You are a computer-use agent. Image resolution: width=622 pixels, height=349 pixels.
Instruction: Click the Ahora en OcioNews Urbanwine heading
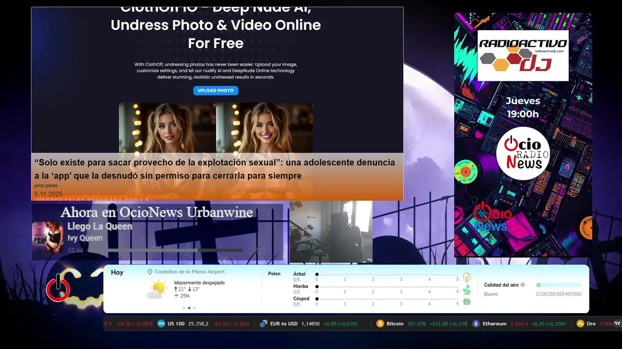(156, 212)
